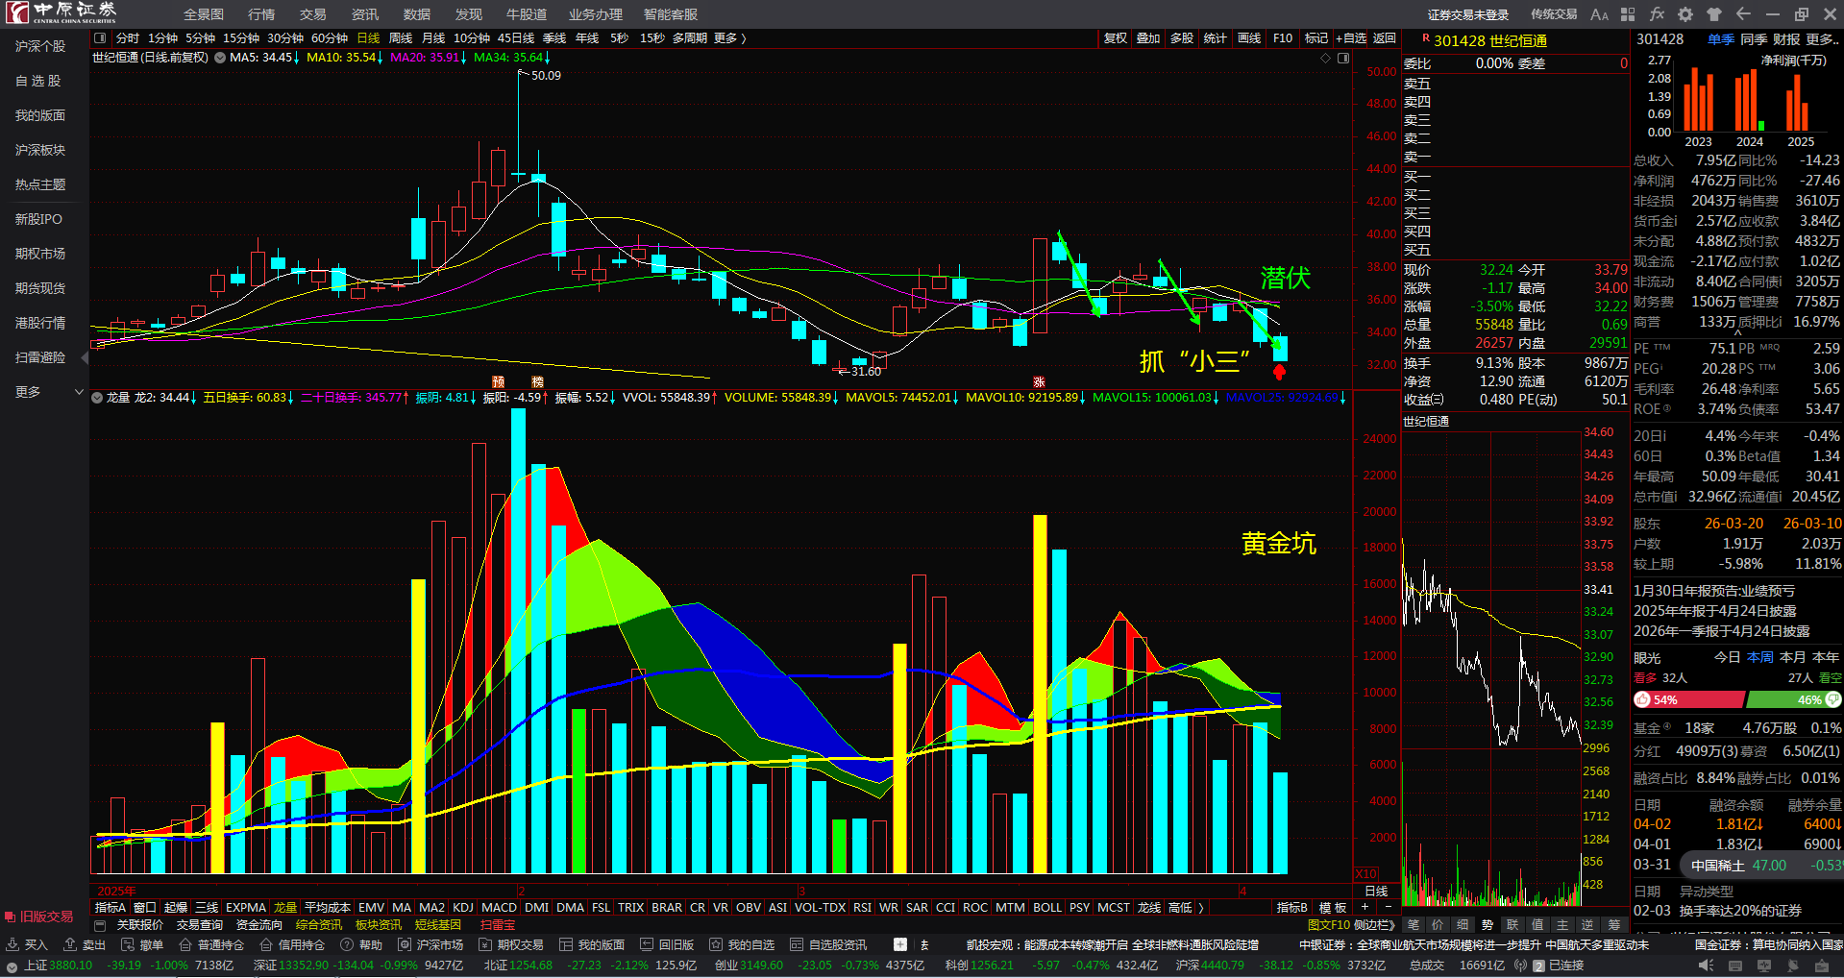Click the 扫雷宝 link

click(498, 925)
